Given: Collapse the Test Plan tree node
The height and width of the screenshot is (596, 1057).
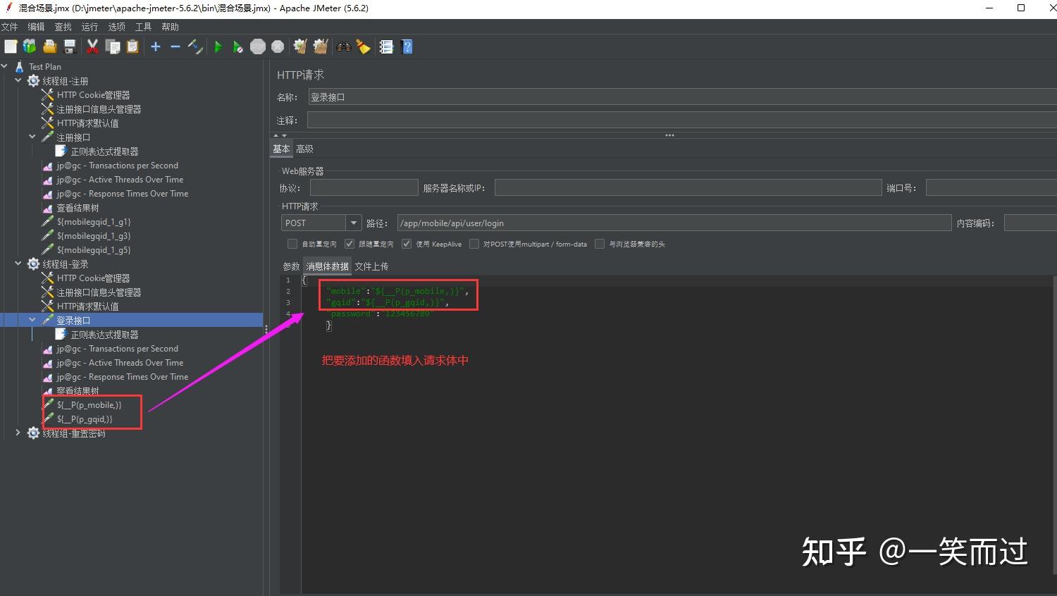Looking at the screenshot, I should point(5,67).
